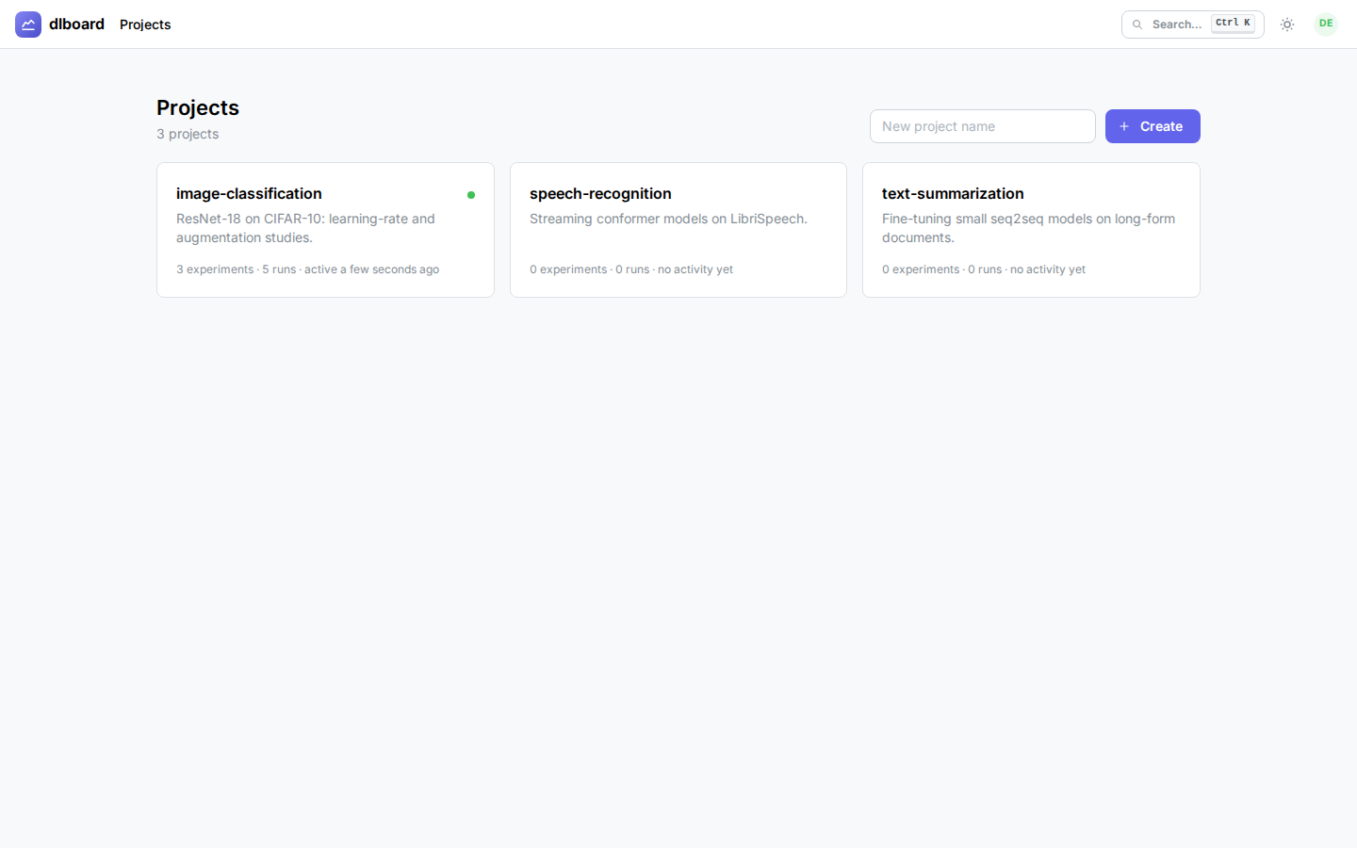Click the Projects page heading
This screenshot has height=848, width=1357.
(198, 107)
